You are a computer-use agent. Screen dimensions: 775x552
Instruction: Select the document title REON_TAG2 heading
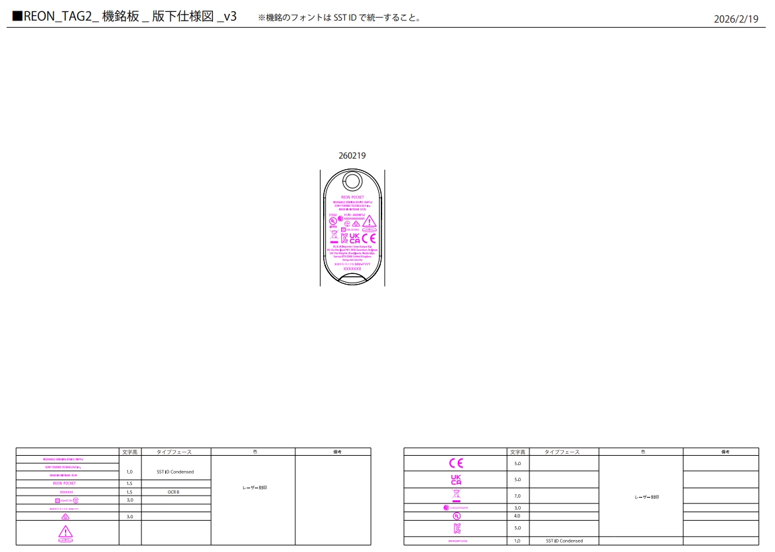[125, 17]
